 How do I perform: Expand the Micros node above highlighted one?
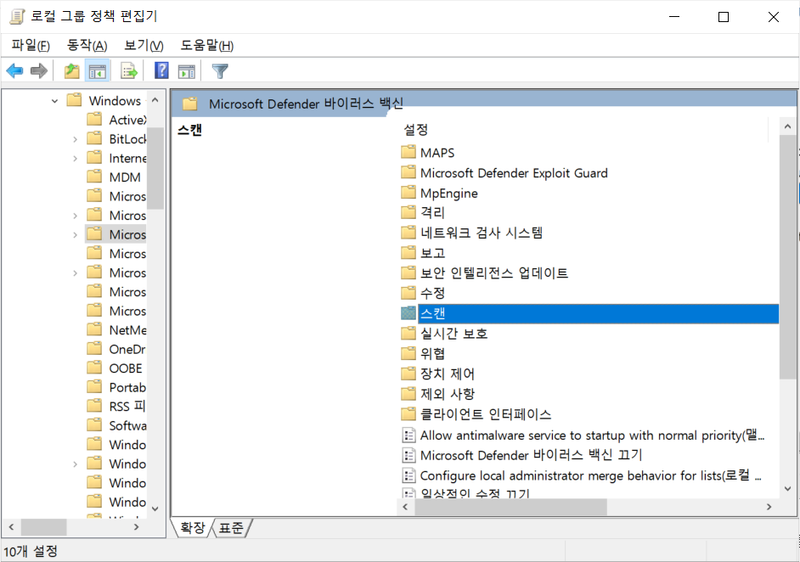click(x=75, y=216)
